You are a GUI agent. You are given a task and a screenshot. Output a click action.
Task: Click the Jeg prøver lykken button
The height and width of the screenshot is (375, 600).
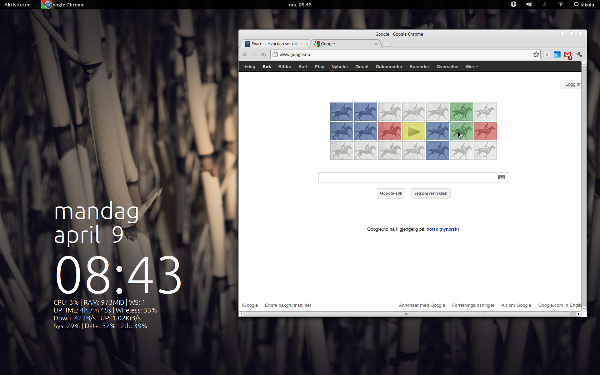click(x=431, y=193)
